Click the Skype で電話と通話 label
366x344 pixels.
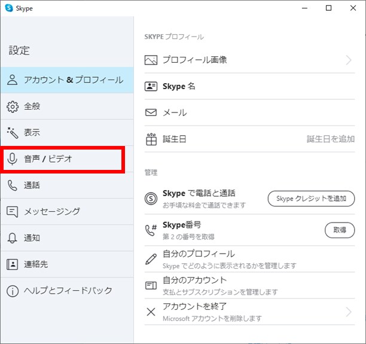click(x=199, y=193)
